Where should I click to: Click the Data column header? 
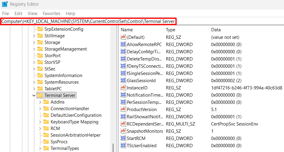point(216,30)
